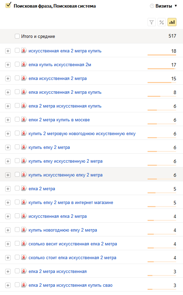
Task: Click Yandex icon beside 'сколько весит искусственная елка 2 метра'
Action: pyautogui.click(x=24, y=243)
